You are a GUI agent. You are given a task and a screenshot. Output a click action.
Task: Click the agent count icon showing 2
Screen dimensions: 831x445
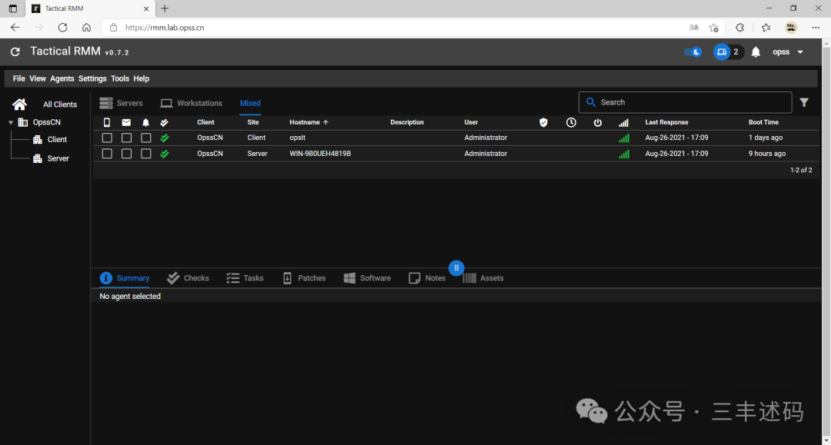(722, 51)
